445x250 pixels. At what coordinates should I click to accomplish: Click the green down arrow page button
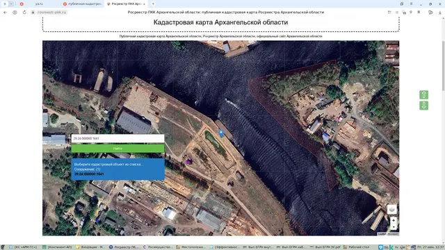point(423,106)
